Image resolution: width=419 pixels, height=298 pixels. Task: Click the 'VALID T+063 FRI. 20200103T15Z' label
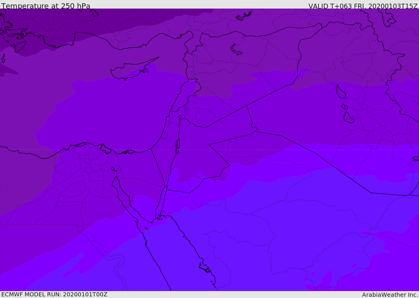[x=363, y=6]
